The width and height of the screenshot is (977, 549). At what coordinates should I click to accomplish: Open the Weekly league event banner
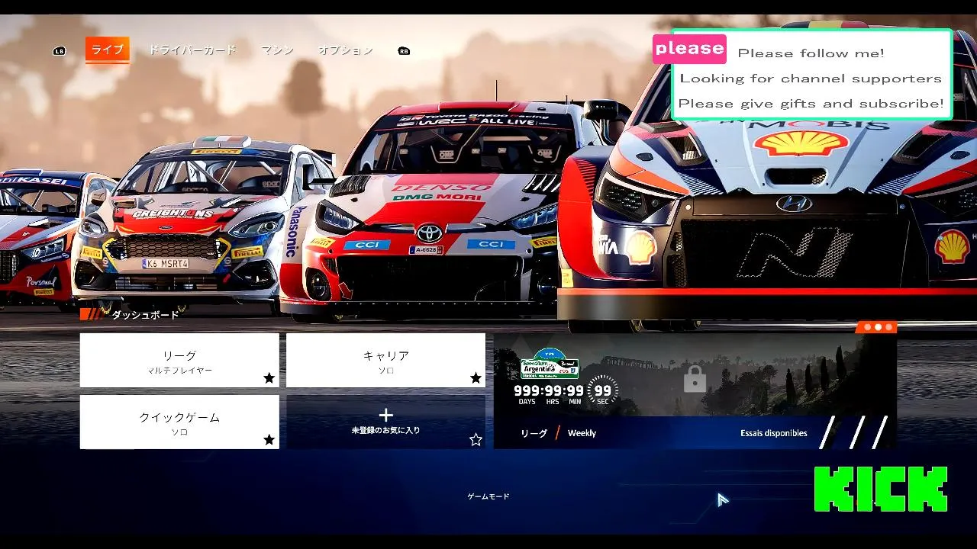(695, 391)
